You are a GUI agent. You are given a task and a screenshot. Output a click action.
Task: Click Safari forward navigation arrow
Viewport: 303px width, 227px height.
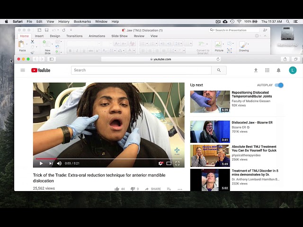42,59
